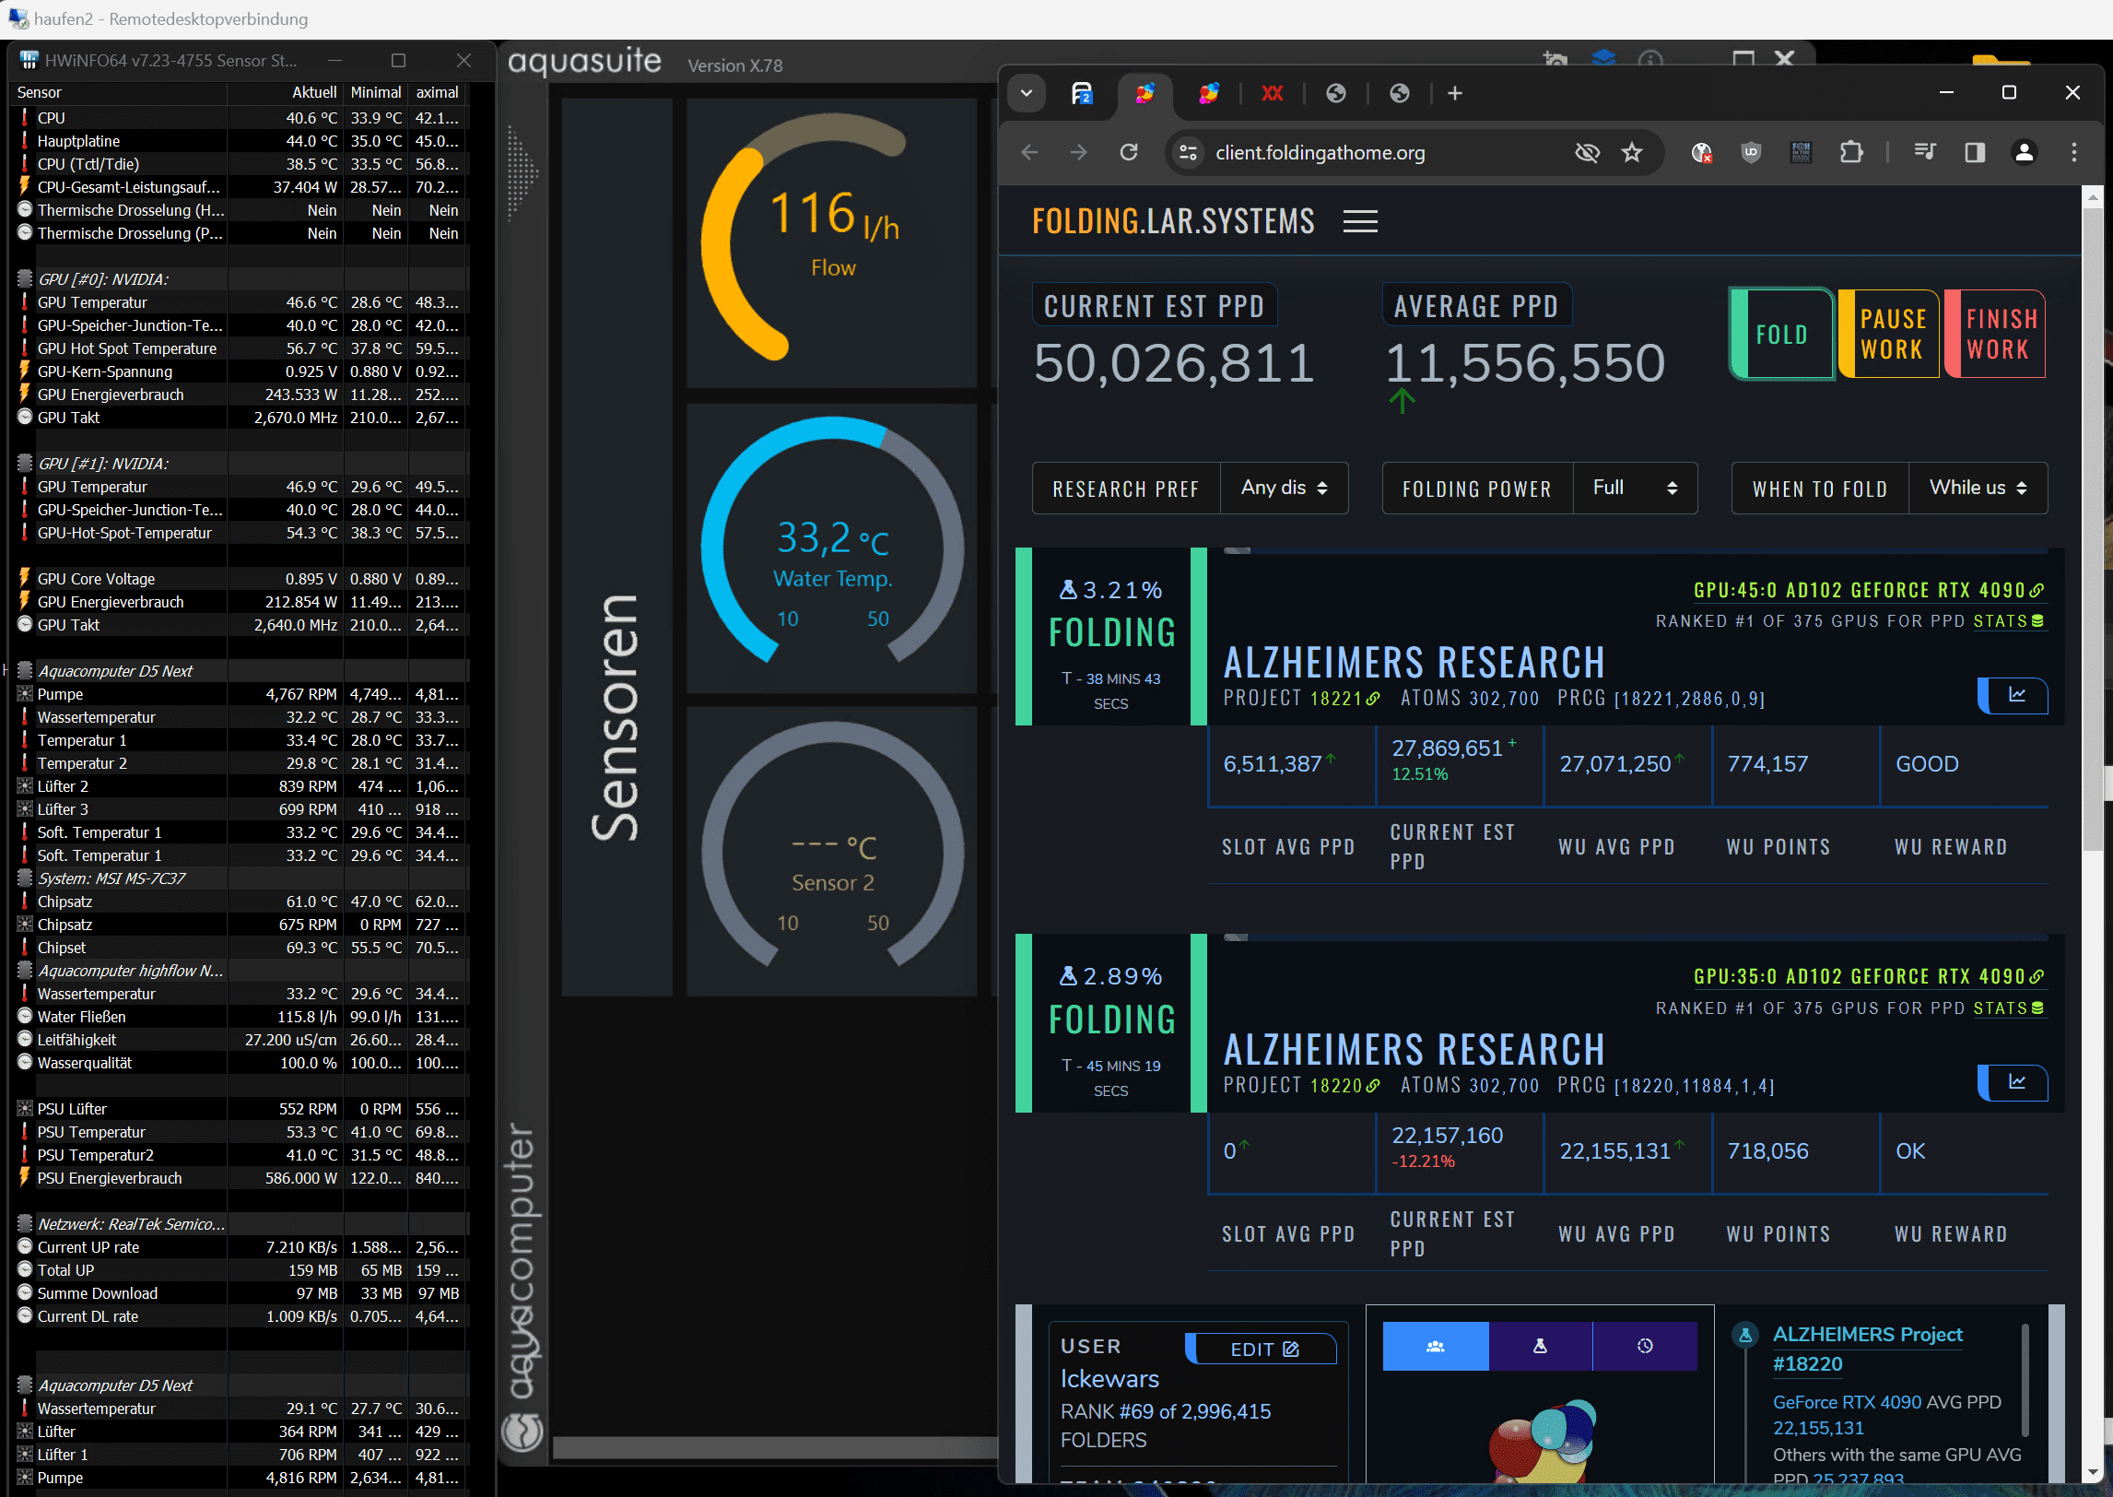Click the 116 l/h Flow gauge in aquasuite
This screenshot has height=1497, width=2113.
point(832,243)
